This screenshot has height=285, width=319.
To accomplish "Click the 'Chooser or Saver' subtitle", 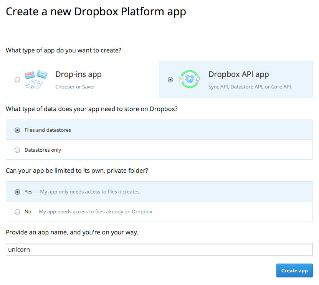I will 75,87.
